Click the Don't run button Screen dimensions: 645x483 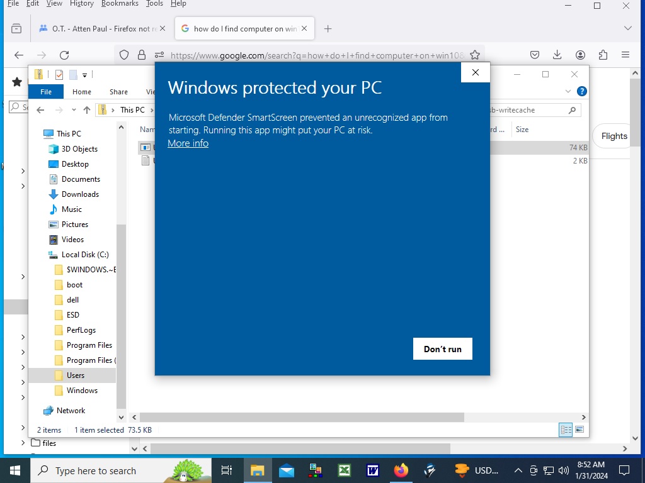[x=443, y=348]
